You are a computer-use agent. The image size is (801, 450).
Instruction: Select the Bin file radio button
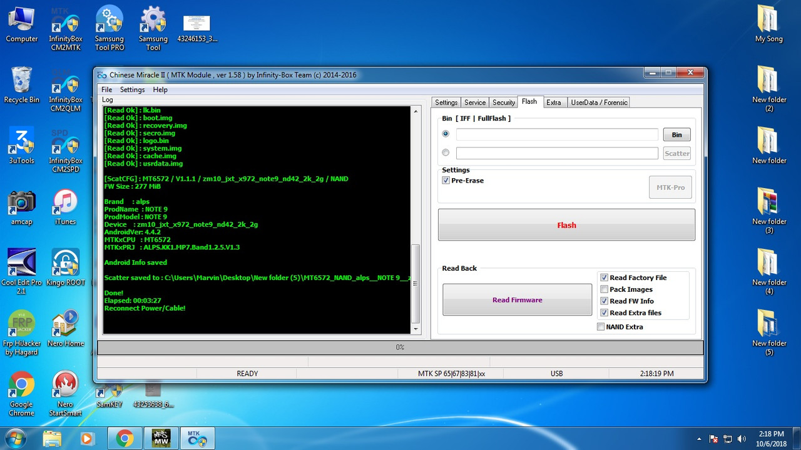point(446,134)
